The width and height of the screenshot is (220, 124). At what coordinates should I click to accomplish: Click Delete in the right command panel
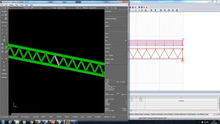(116, 26)
